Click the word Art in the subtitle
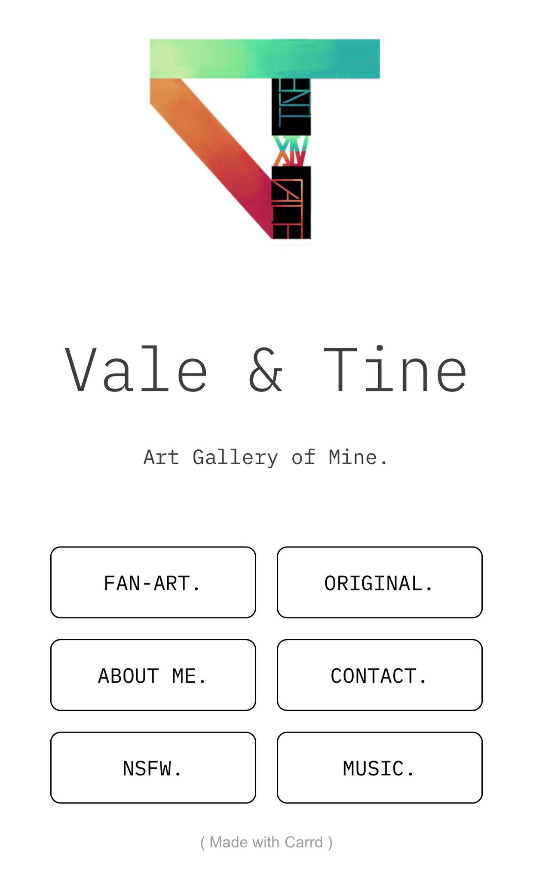This screenshot has height=880, width=533. point(161,457)
